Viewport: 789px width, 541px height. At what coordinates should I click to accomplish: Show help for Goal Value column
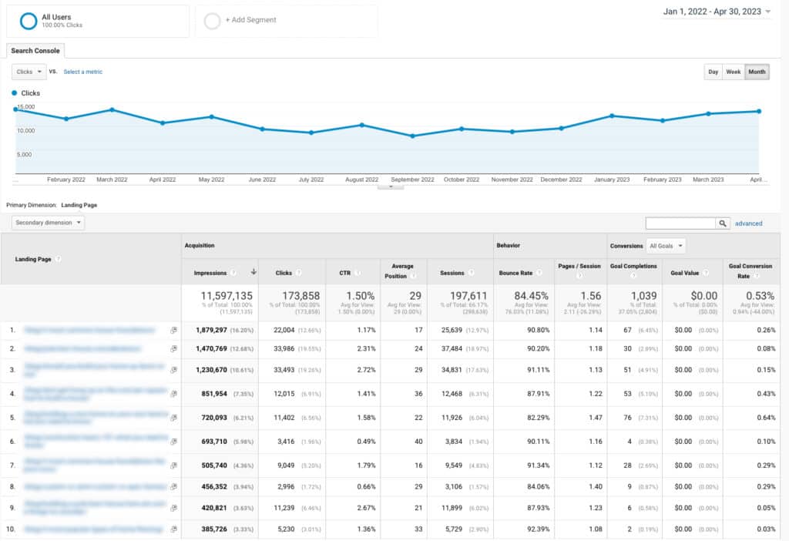(706, 273)
